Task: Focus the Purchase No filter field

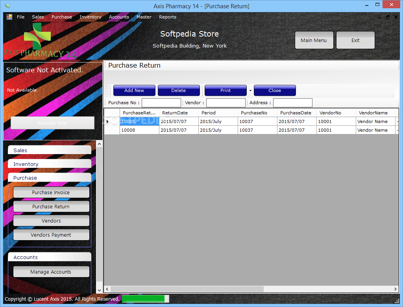Action: [x=161, y=103]
